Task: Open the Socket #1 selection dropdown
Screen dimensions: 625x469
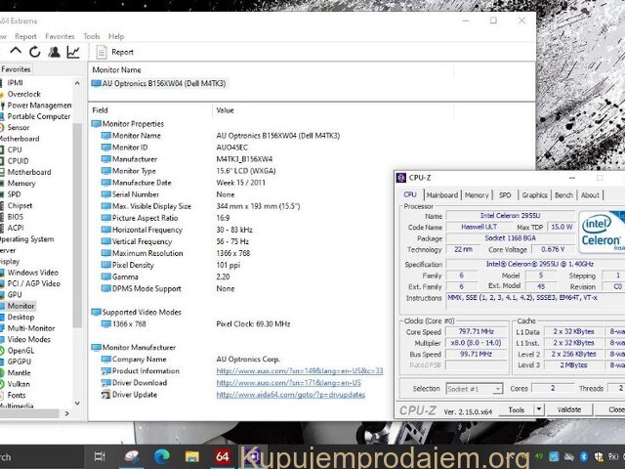Action: point(472,388)
